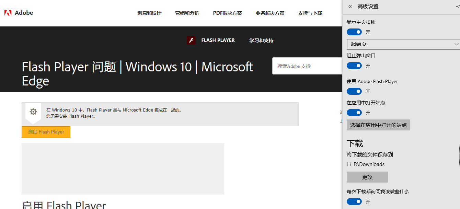
Task: Open the 起始页 dropdown
Action: click(403, 44)
